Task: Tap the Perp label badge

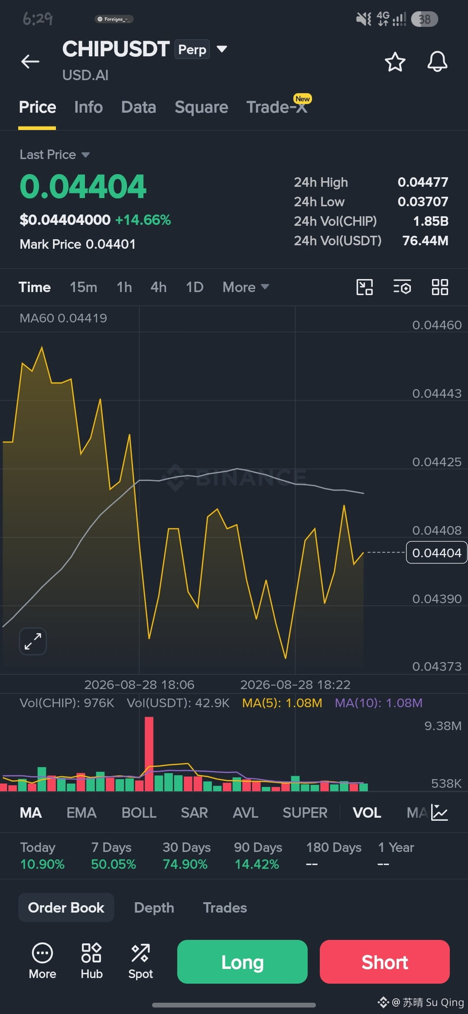Action: coord(192,49)
